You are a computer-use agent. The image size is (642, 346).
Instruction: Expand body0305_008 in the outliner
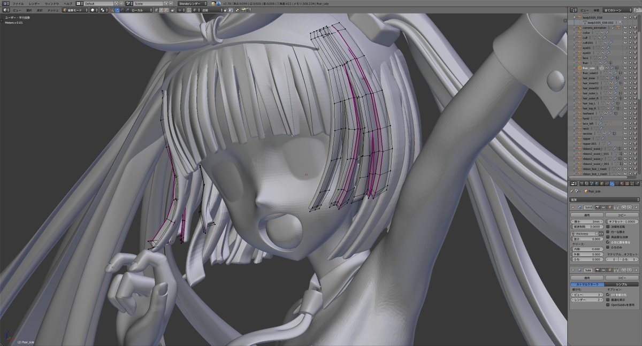point(575,18)
